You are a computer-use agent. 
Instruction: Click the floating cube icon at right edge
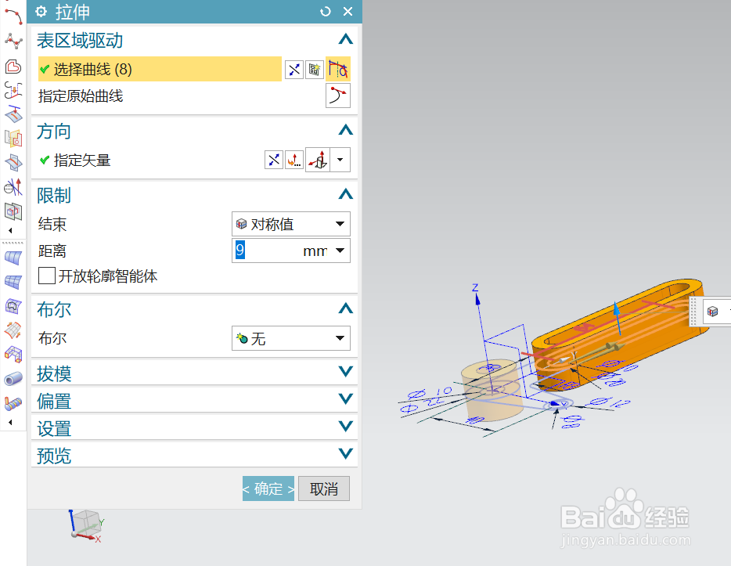pos(712,311)
